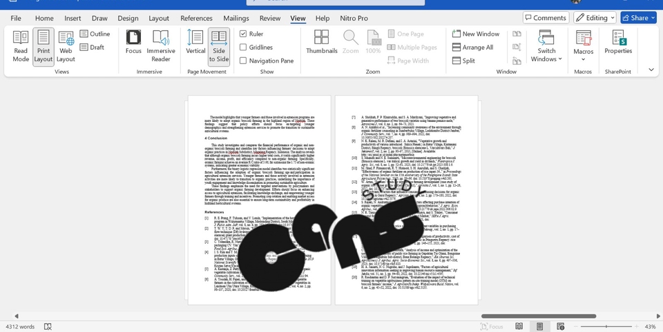
Task: Open the Comments pane
Action: tap(546, 18)
